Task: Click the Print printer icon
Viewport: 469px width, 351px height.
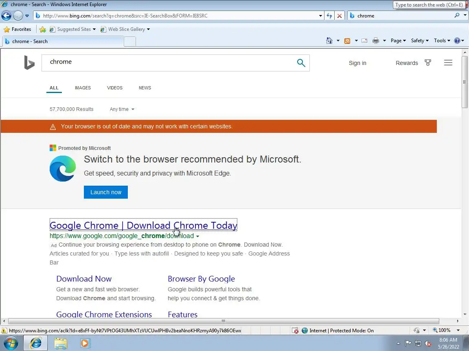Action: point(376,41)
